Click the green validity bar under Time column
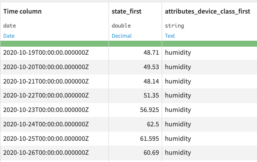This screenshot has height=162, width=257. [54, 44]
